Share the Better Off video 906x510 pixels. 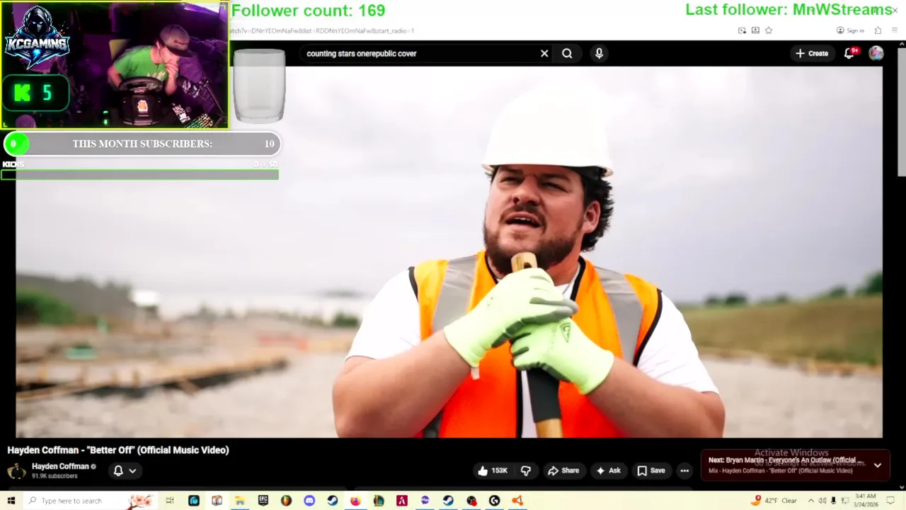click(563, 470)
